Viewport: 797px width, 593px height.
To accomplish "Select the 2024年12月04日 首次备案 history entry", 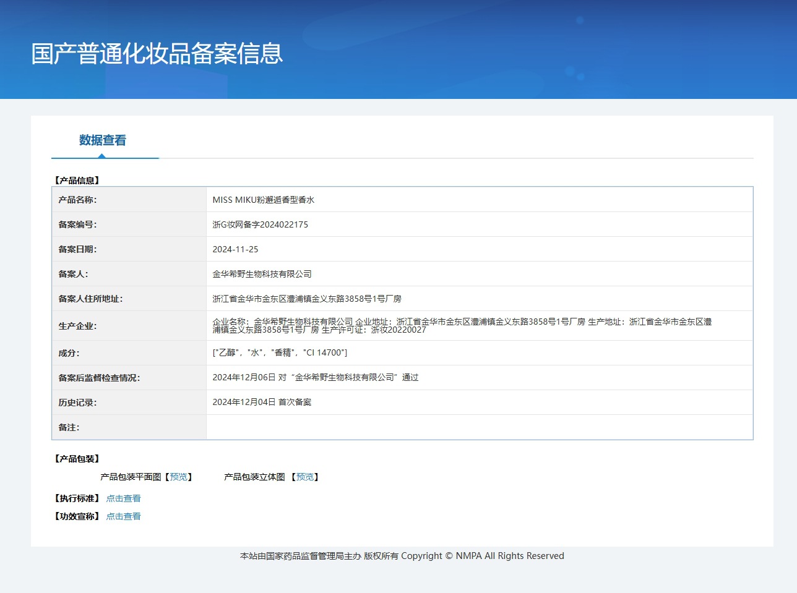I will point(262,402).
